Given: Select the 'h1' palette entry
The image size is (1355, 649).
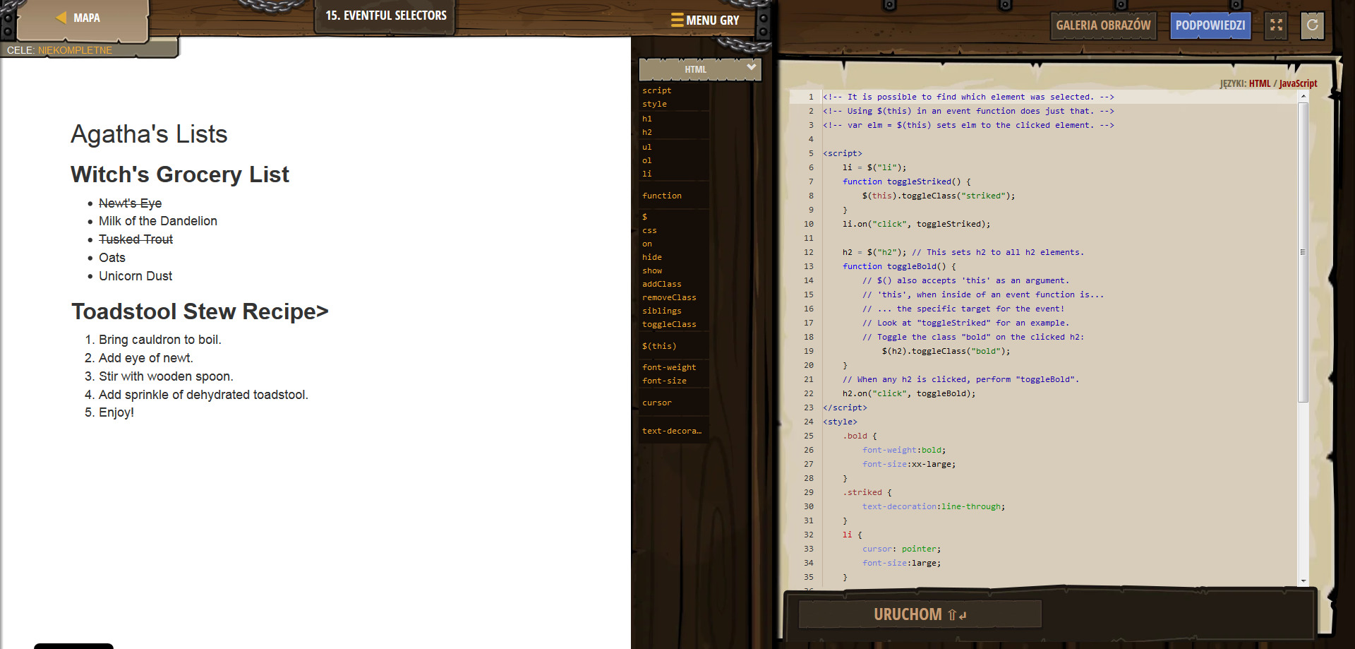Looking at the screenshot, I should 647,119.
